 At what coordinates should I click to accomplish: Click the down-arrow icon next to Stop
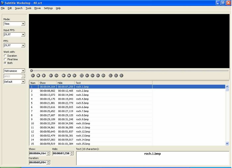click(44, 76)
